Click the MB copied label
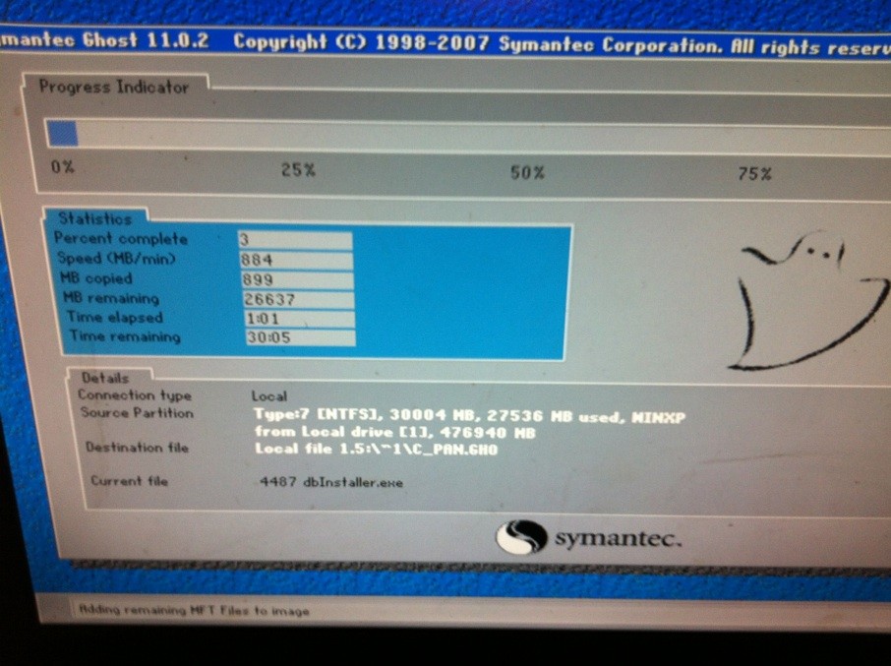 [96, 278]
